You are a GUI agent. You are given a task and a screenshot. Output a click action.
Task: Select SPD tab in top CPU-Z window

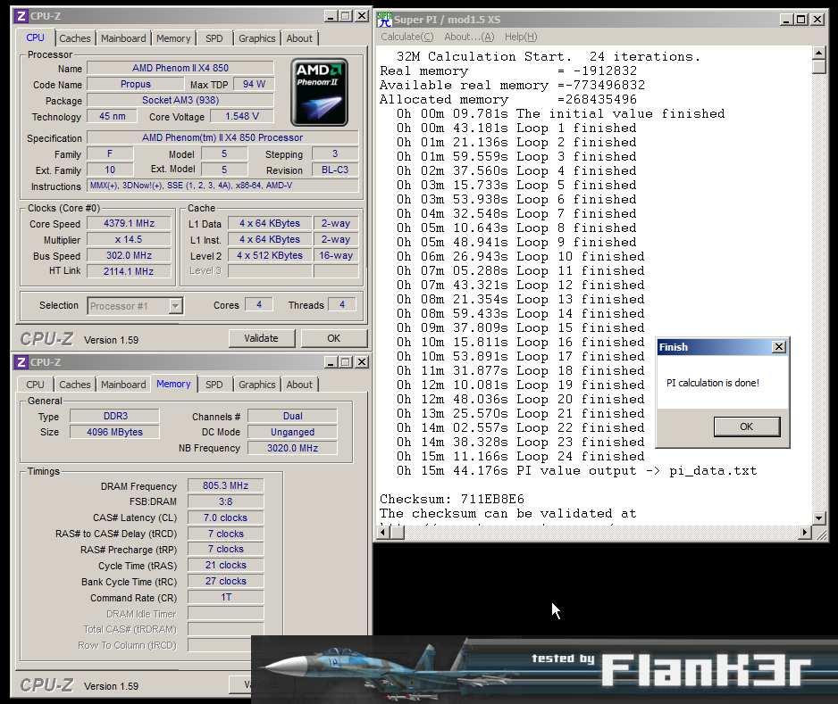[x=214, y=38]
